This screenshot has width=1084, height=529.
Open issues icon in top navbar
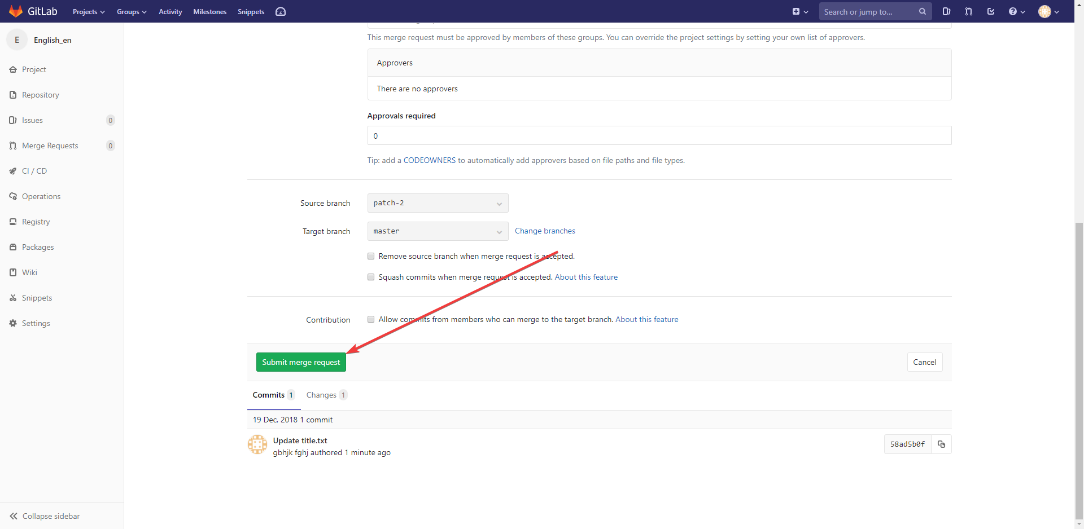947,11
